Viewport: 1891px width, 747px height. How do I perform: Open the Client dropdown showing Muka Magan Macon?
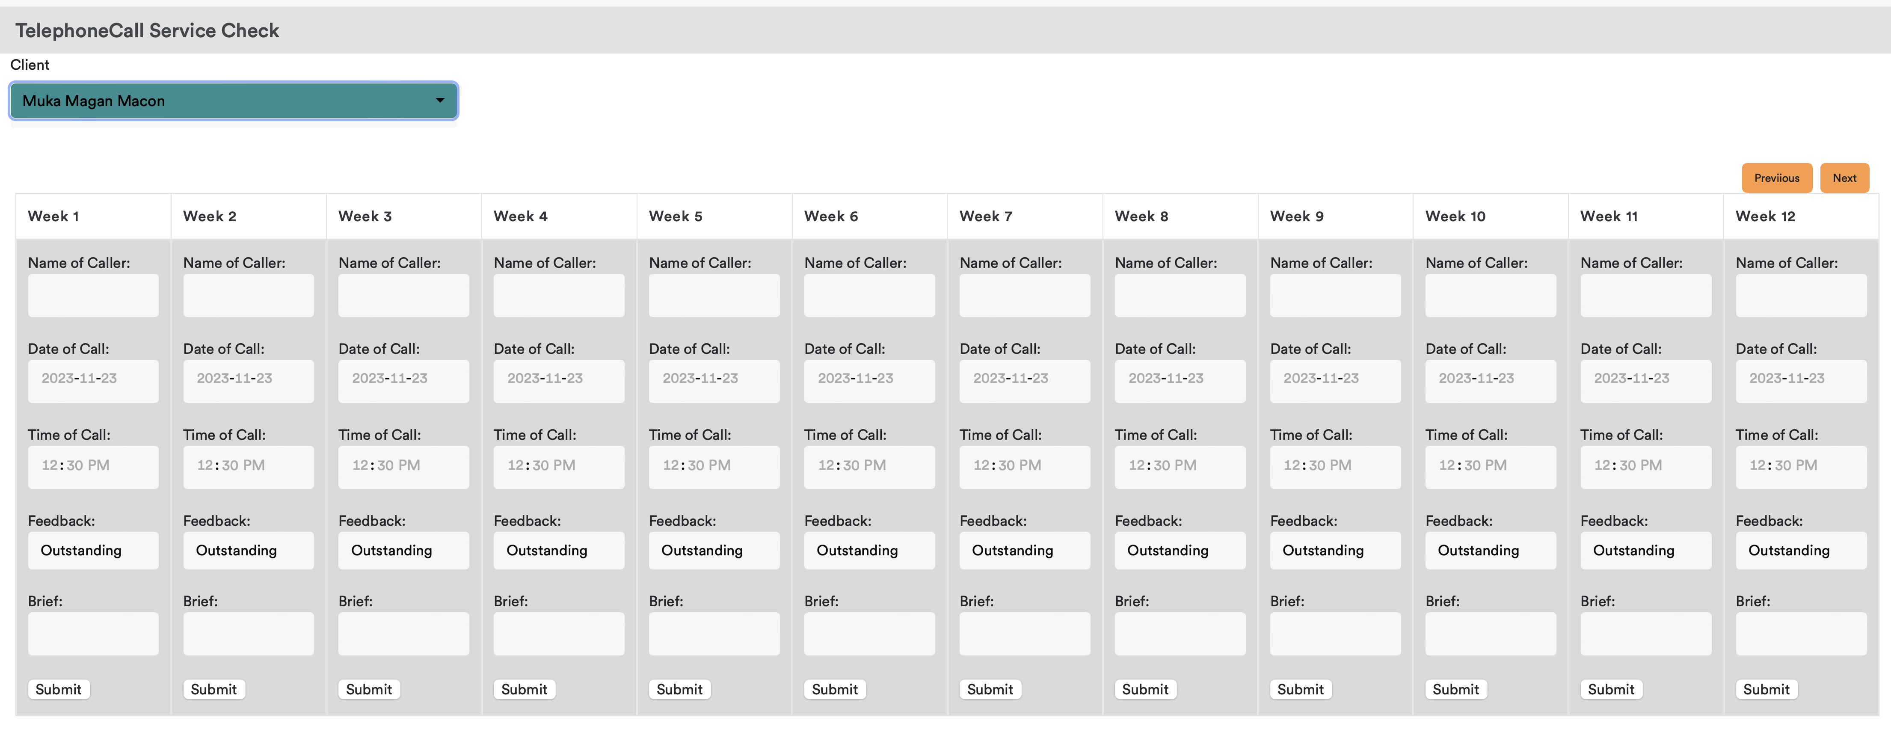click(234, 101)
